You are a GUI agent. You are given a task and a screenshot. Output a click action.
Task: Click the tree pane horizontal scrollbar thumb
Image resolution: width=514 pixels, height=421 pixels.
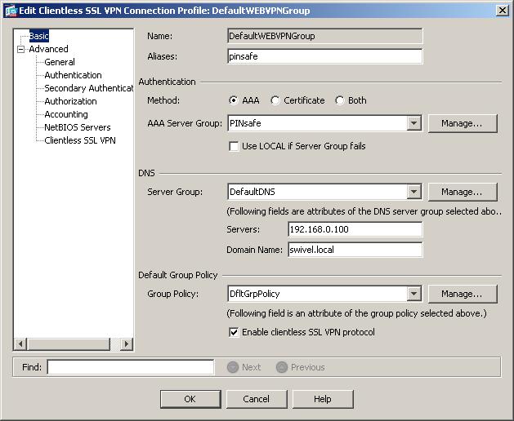[69, 344]
